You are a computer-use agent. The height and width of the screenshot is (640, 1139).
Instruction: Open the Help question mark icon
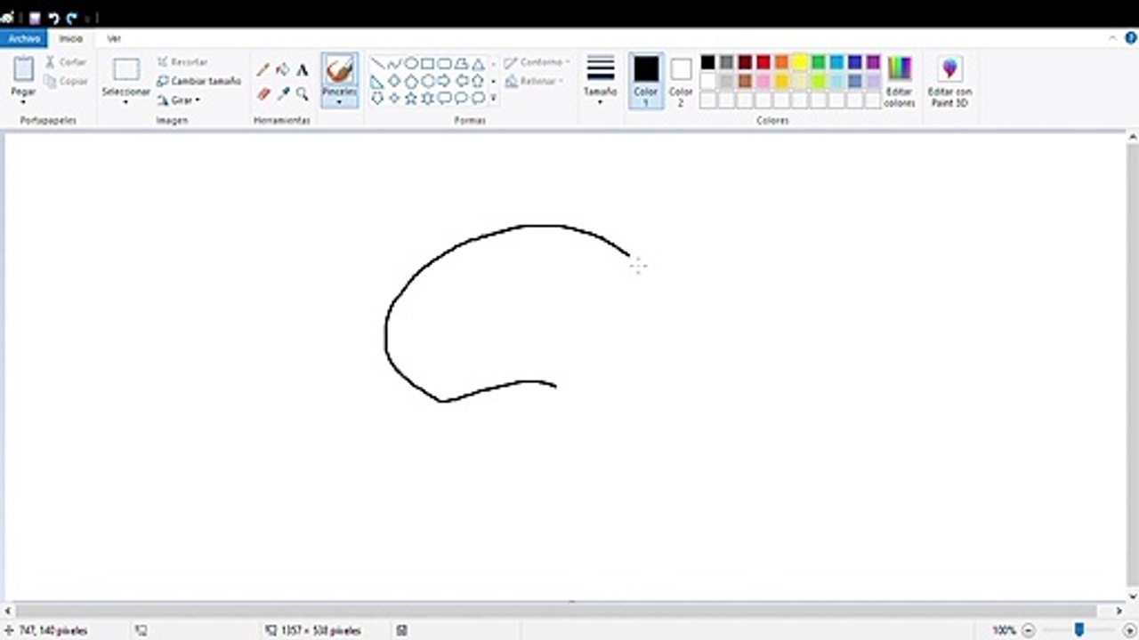coord(1130,38)
